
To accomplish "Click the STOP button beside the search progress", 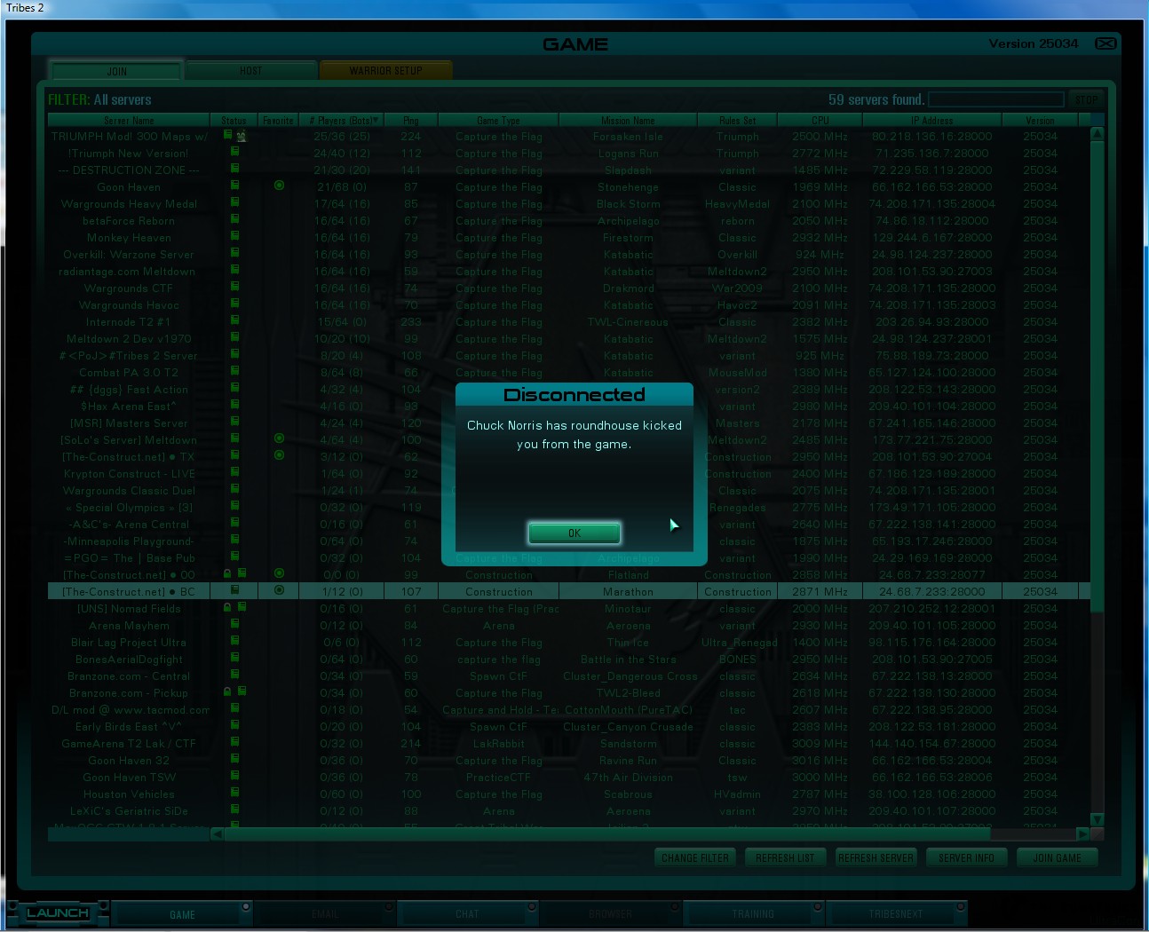I will tap(1087, 99).
